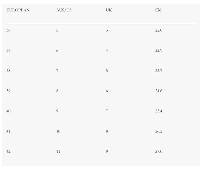Select European size 38 cell
This screenshot has height=169, width=203.
coord(8,70)
